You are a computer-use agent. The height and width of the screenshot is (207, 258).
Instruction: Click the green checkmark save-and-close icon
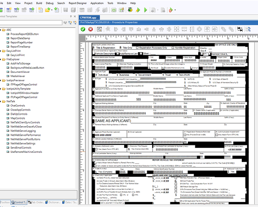(x=83, y=29)
